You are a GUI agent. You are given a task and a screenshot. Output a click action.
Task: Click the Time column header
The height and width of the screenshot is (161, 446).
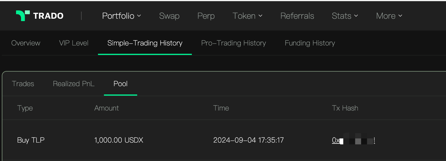tap(221, 108)
